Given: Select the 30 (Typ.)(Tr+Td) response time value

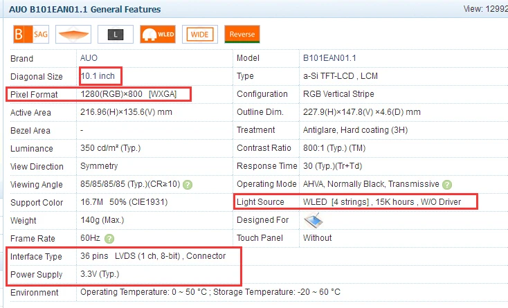Looking at the screenshot, I should coord(332,166).
